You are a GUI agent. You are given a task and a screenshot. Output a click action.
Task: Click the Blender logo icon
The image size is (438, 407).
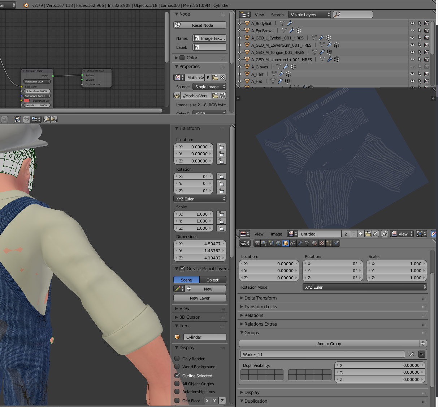(26, 5)
